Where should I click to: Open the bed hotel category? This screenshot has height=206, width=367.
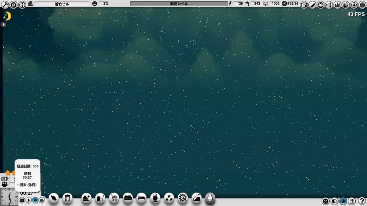coord(141,198)
